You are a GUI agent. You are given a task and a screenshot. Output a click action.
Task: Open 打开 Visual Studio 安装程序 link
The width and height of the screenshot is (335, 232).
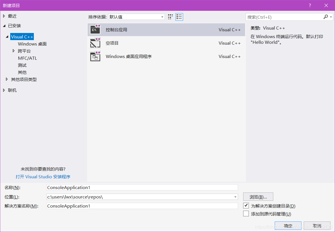[43, 177]
